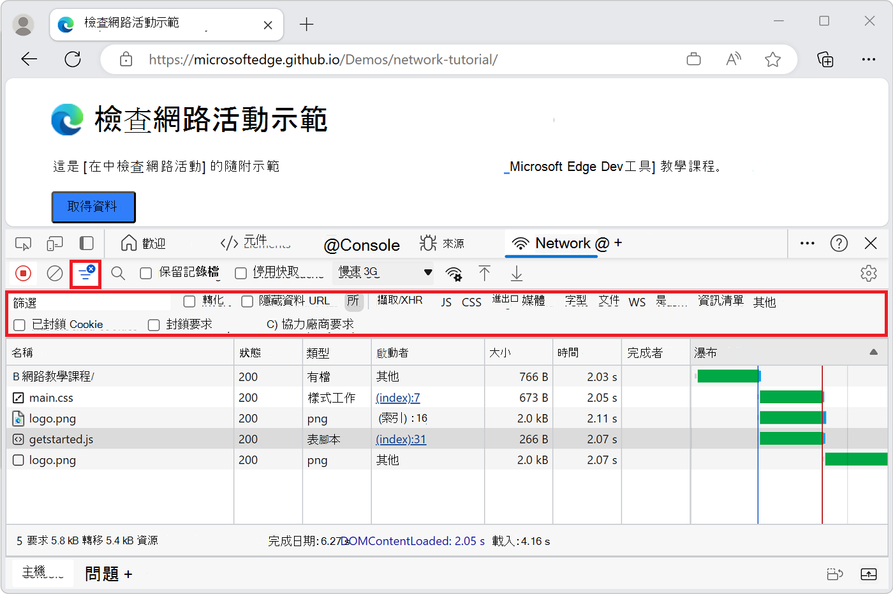Viewport: 893px width, 594px height.
Task: Click the app available briefcase icon
Action: (694, 59)
